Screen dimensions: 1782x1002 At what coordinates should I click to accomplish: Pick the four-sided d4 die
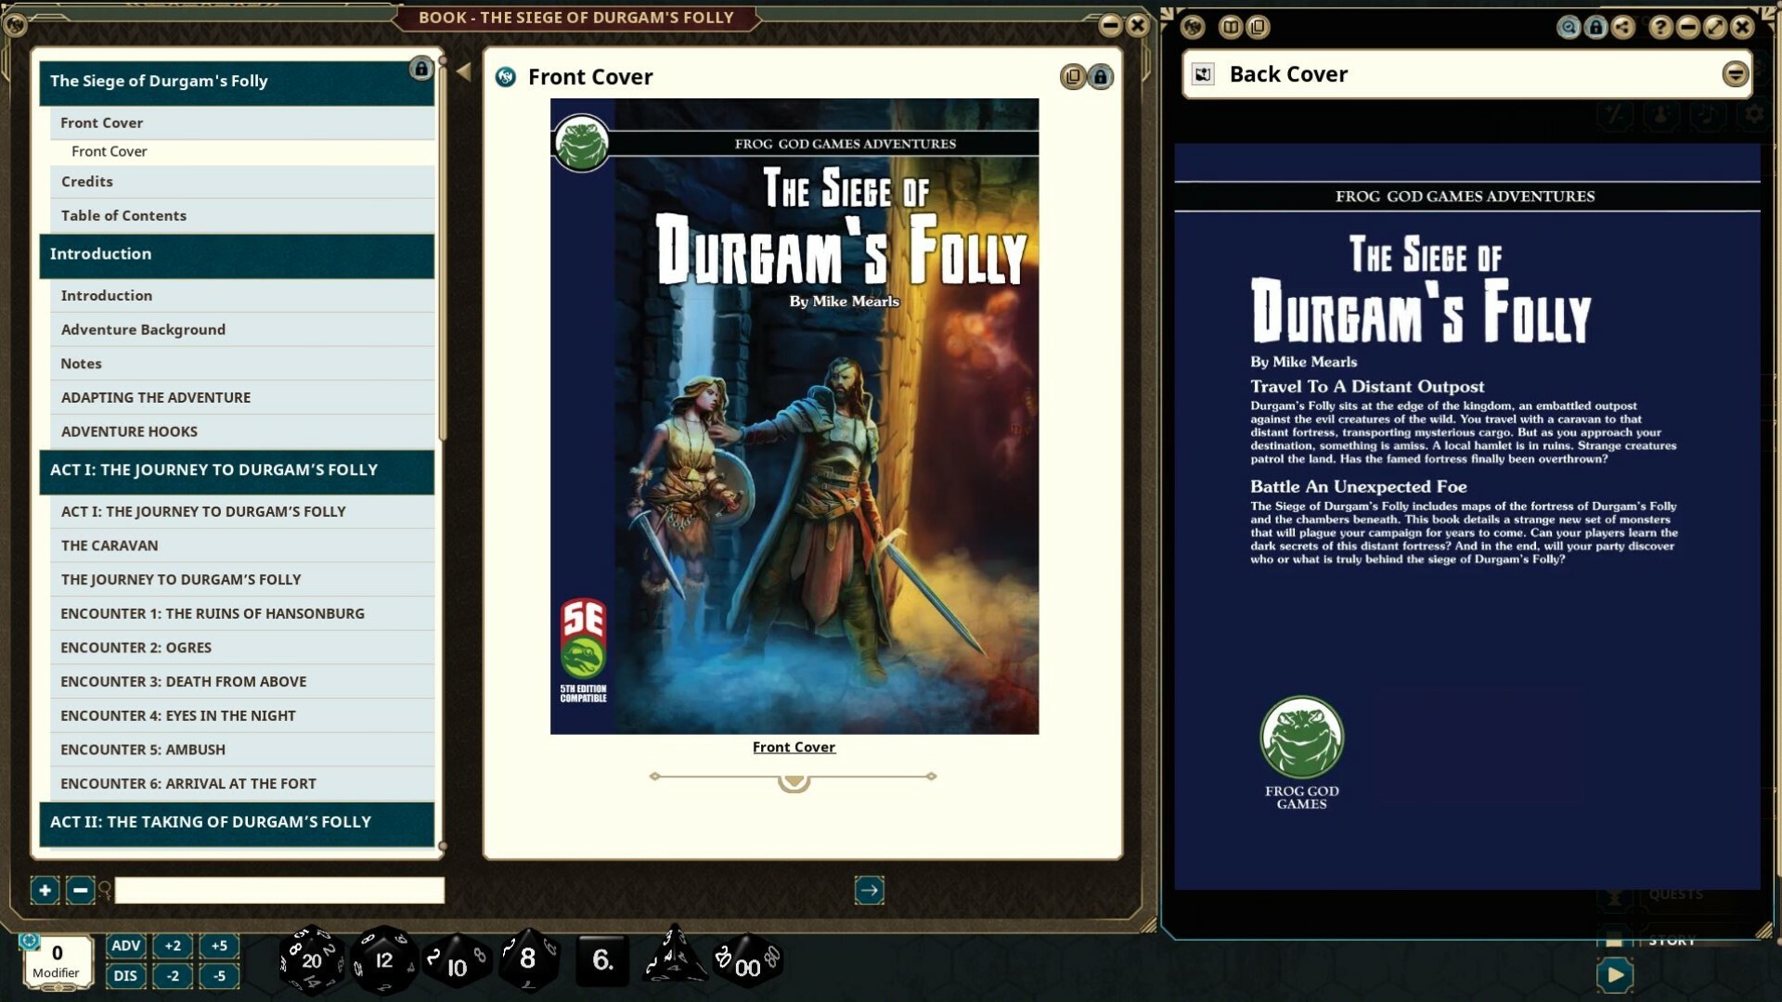coord(674,957)
